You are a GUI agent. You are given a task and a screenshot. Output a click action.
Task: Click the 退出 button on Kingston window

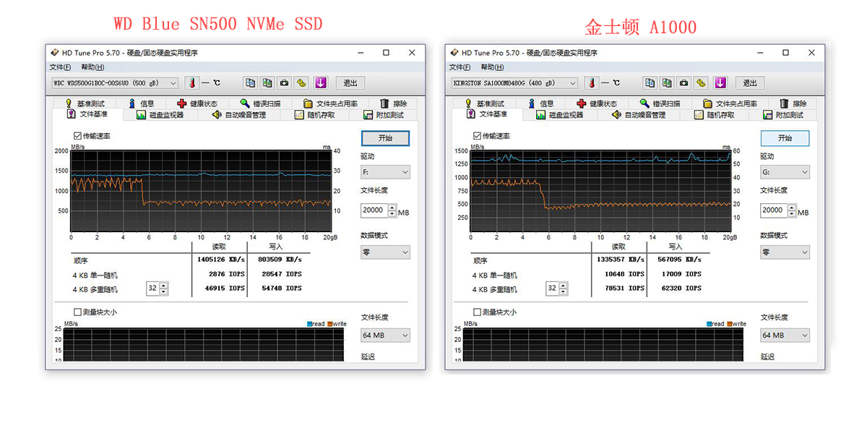pos(749,83)
